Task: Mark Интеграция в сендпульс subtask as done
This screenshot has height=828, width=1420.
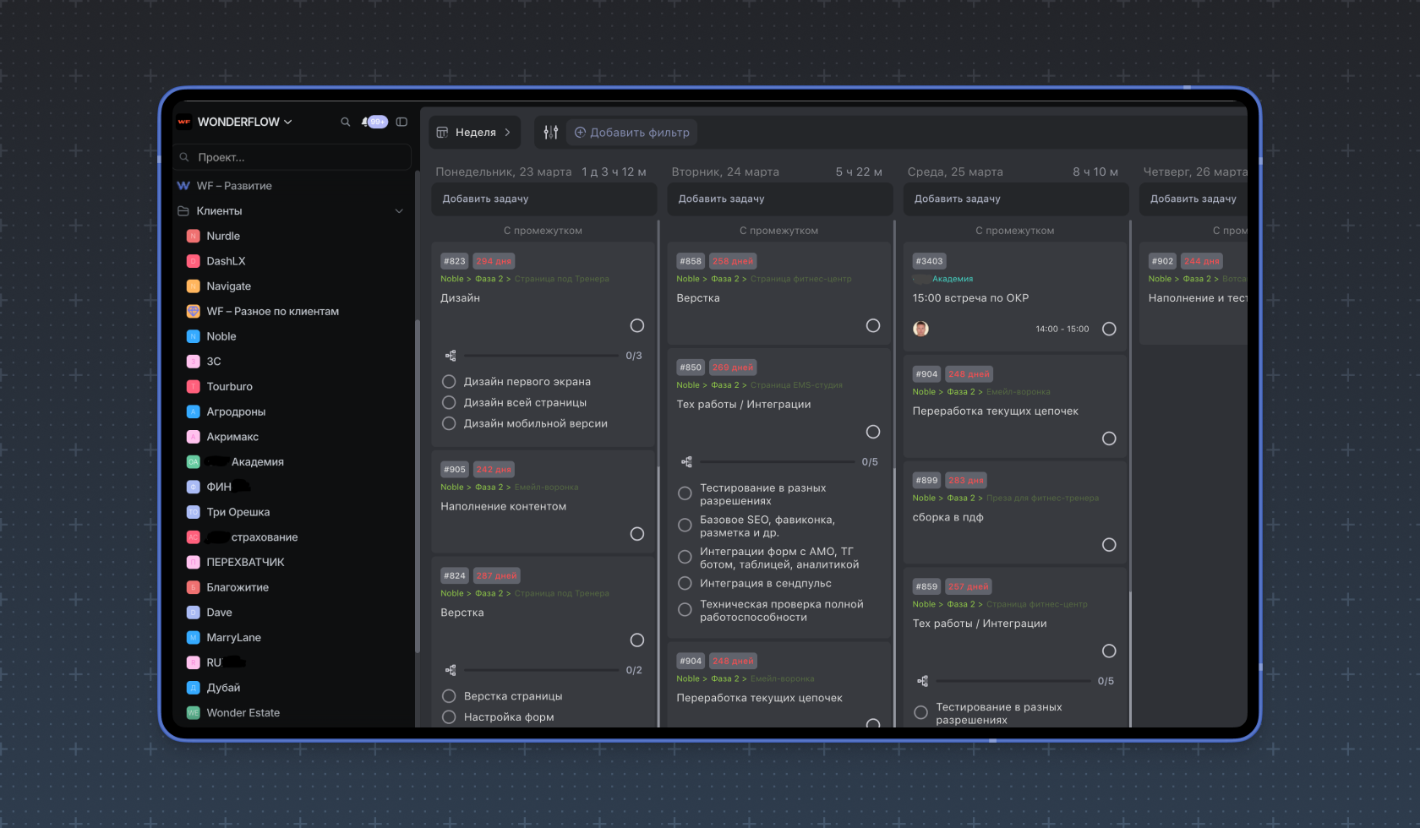Action: click(685, 583)
